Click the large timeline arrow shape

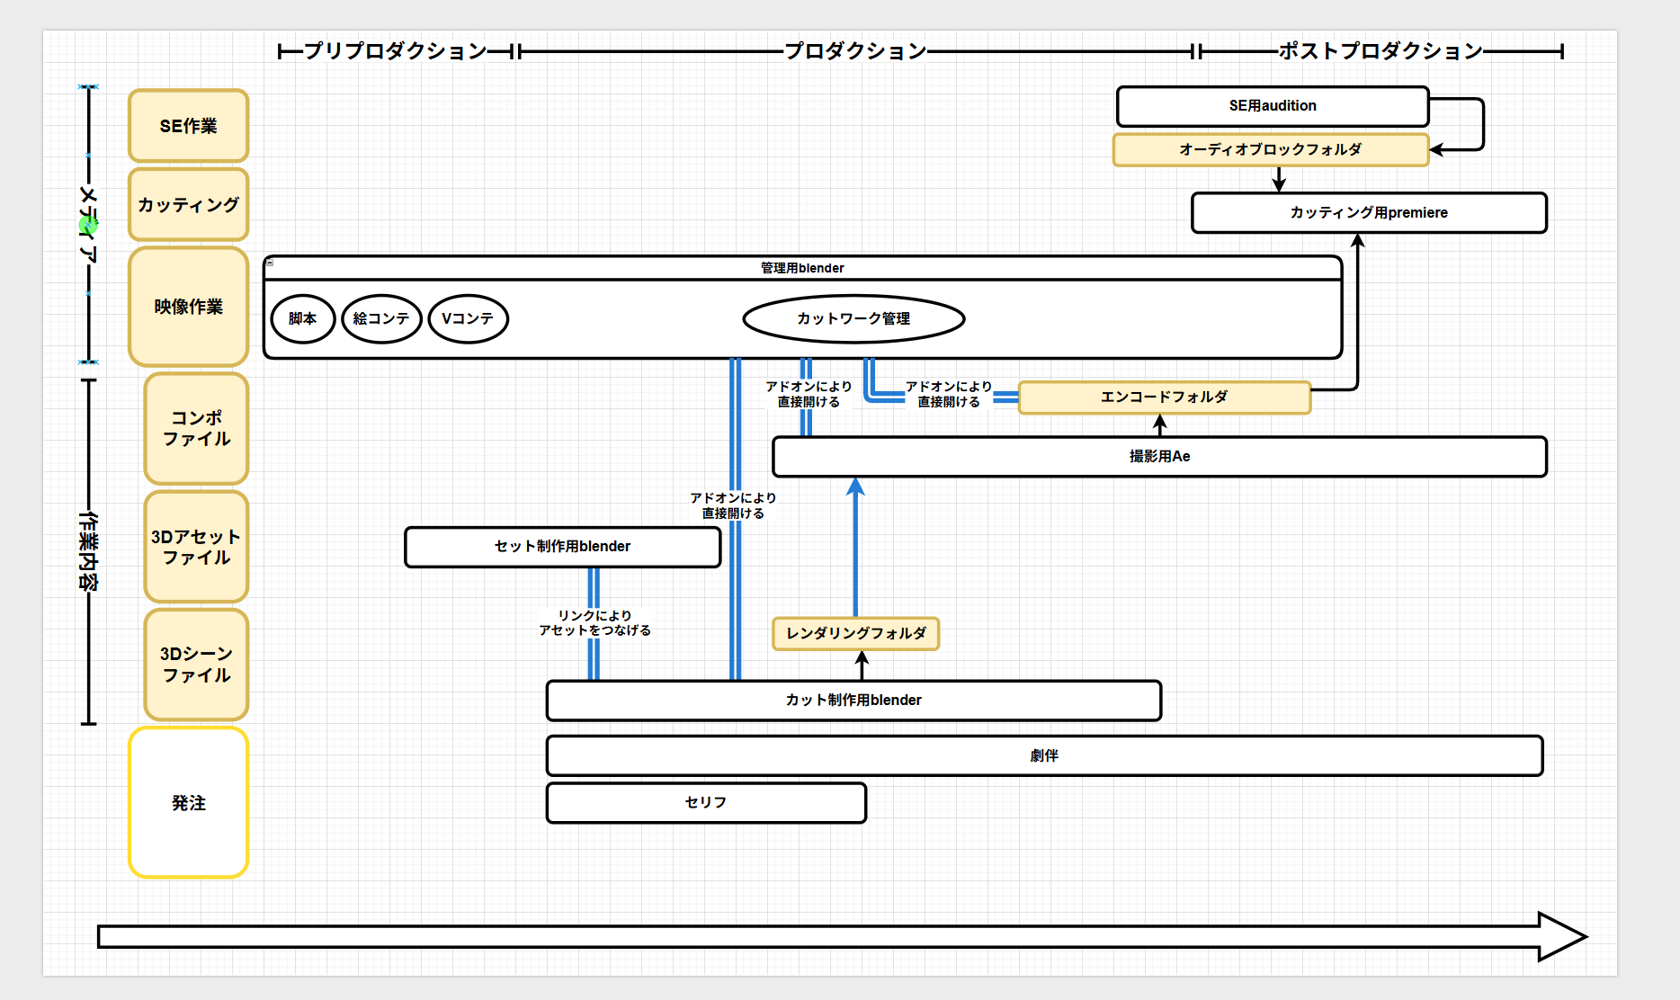click(842, 936)
